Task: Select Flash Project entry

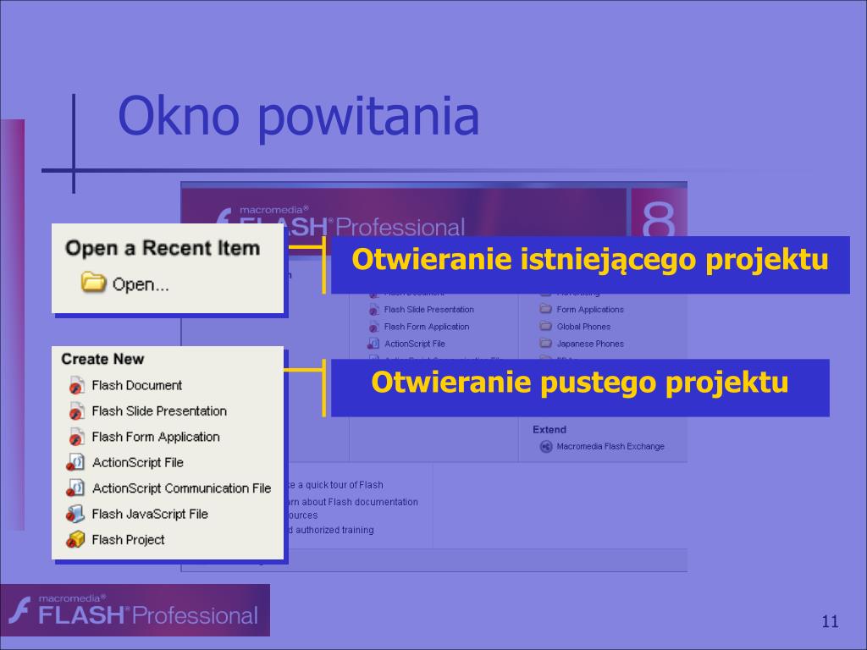Action: pyautogui.click(x=129, y=540)
